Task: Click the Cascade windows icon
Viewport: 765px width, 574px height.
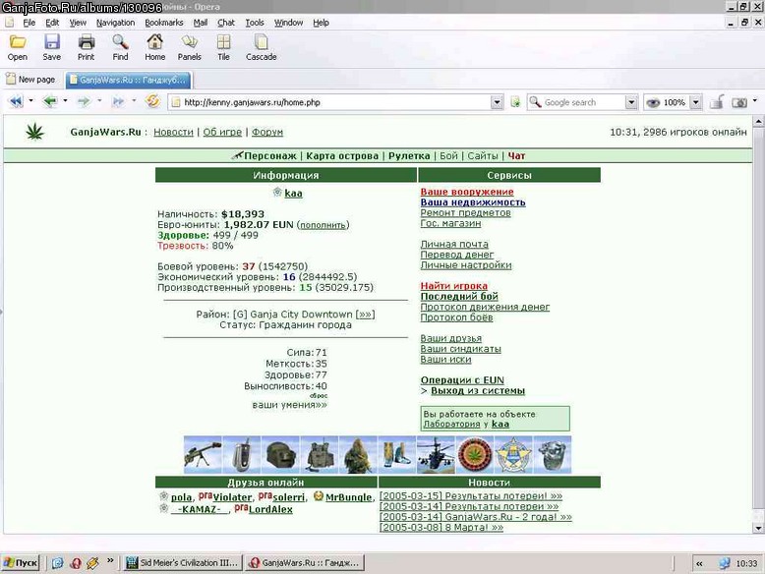Action: point(261,42)
